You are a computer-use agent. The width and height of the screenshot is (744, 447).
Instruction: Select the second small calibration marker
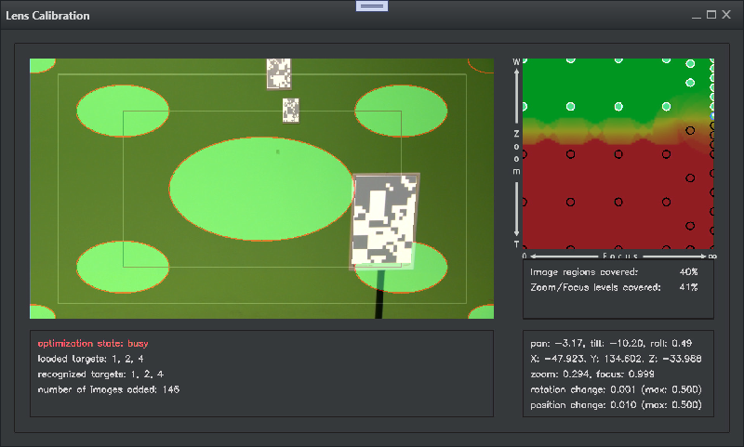[291, 111]
